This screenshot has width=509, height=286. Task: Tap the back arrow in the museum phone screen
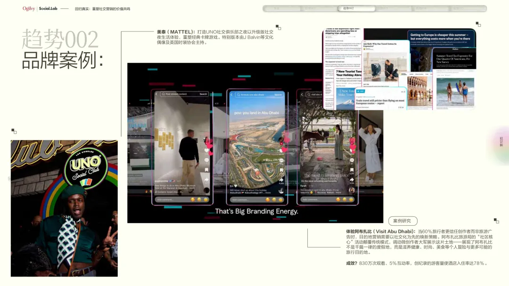tap(156, 94)
